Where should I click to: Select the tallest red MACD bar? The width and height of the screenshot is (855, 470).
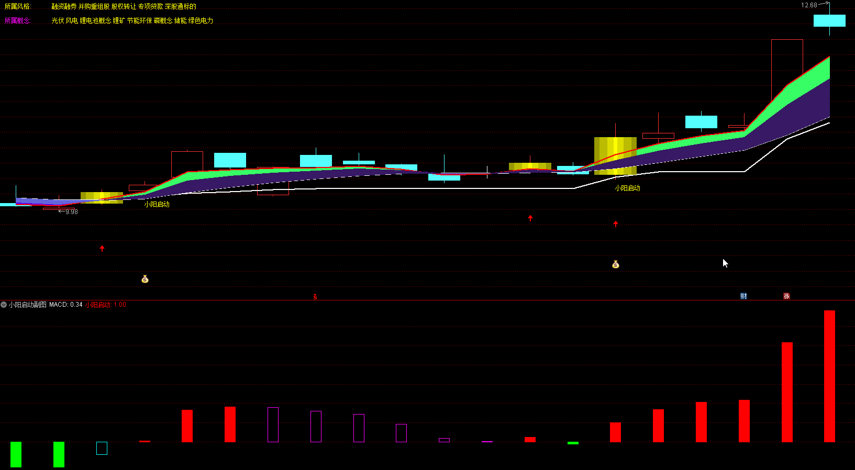[x=829, y=376]
